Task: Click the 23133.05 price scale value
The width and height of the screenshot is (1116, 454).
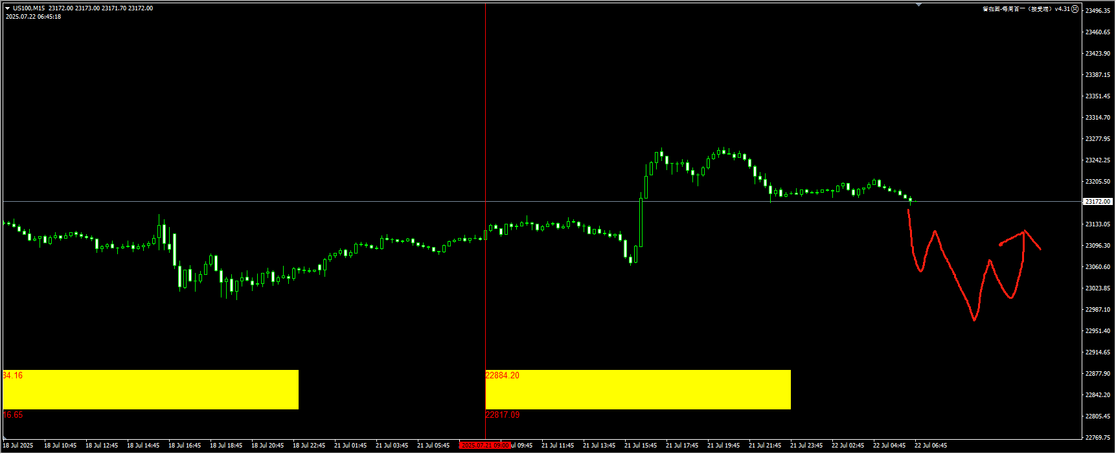Action: pyautogui.click(x=1098, y=224)
